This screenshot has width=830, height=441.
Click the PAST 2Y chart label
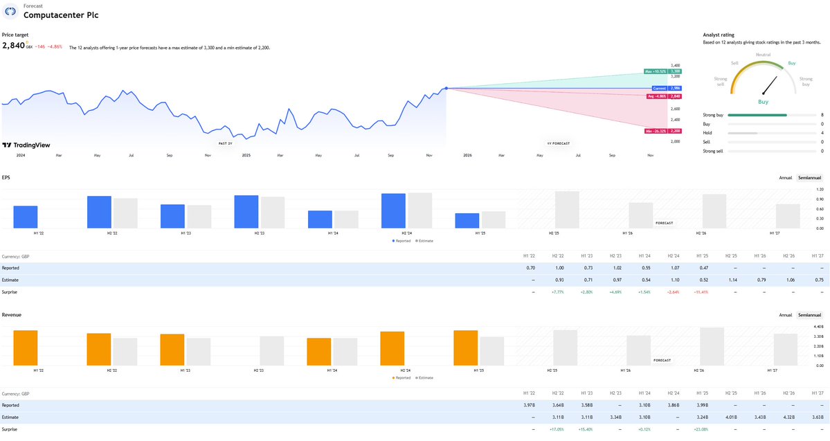(226, 143)
